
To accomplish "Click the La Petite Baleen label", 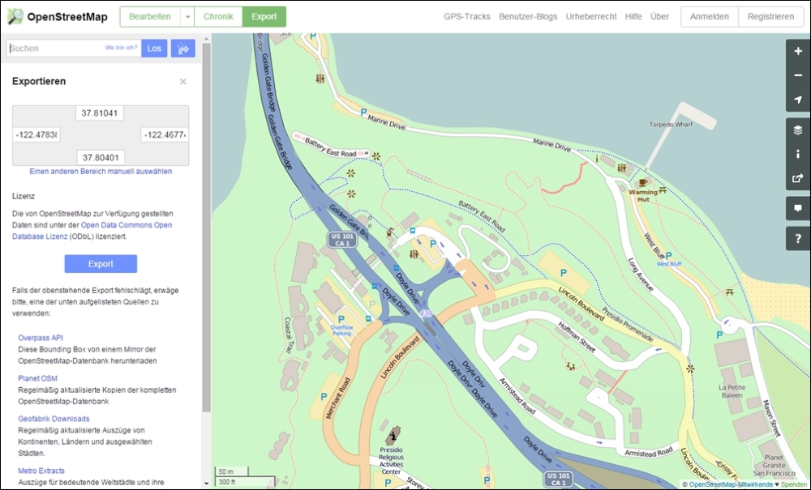I will [x=732, y=391].
